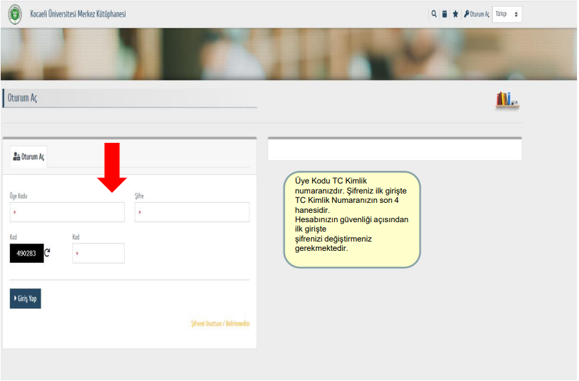Screen dimensions: 579x381
Task: Focus the Kod captcha input field
Action: [x=98, y=253]
